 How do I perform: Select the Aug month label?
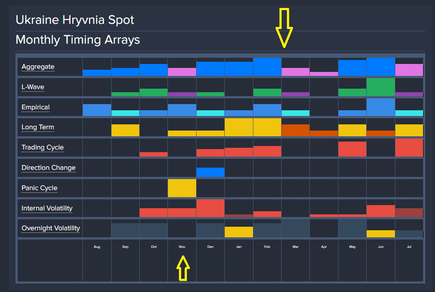(97, 247)
